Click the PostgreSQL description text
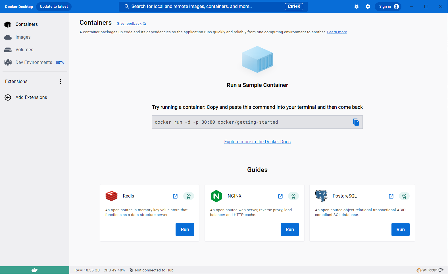Viewport: 448px width, 274px height. [361, 213]
